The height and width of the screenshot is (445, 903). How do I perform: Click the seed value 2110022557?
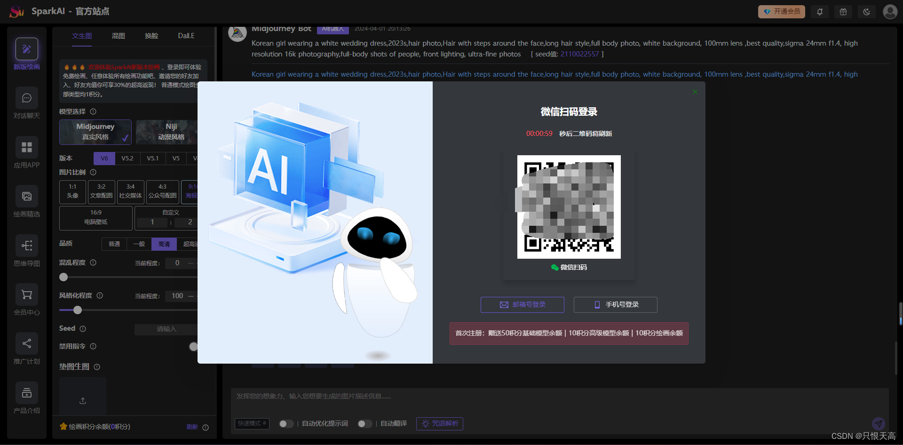(579, 54)
